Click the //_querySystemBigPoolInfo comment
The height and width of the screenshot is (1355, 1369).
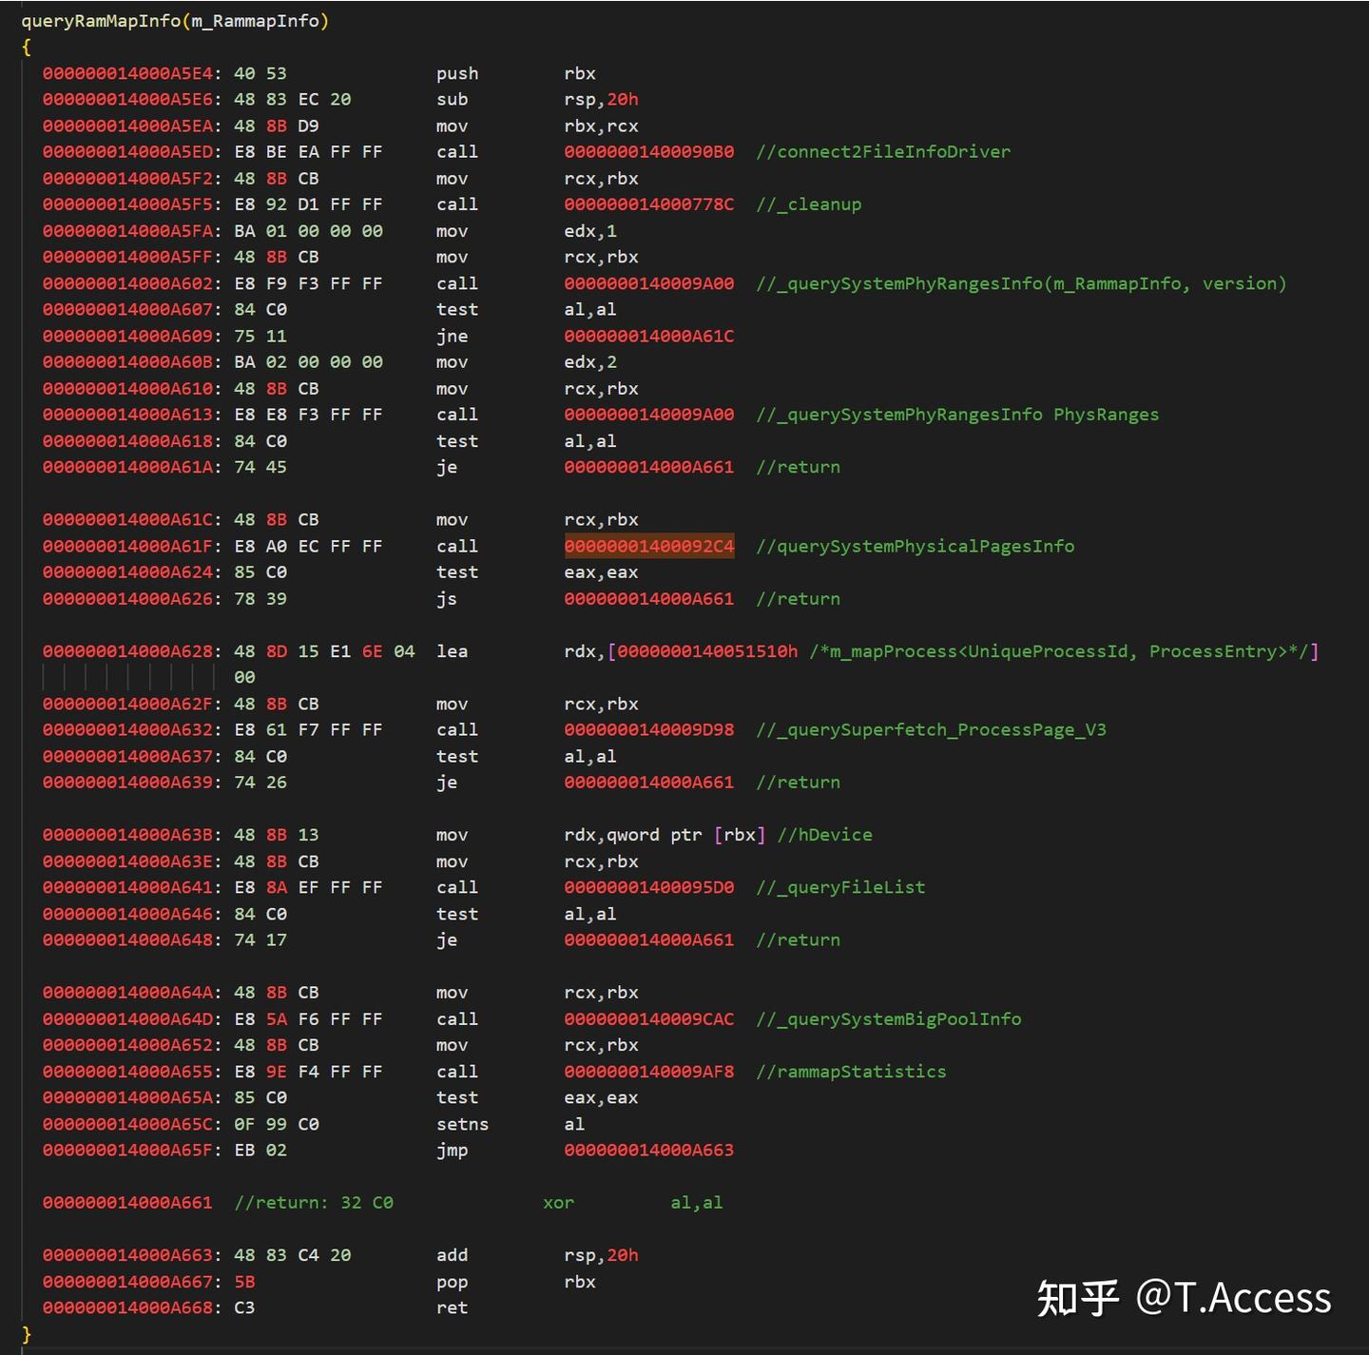[x=888, y=1018]
